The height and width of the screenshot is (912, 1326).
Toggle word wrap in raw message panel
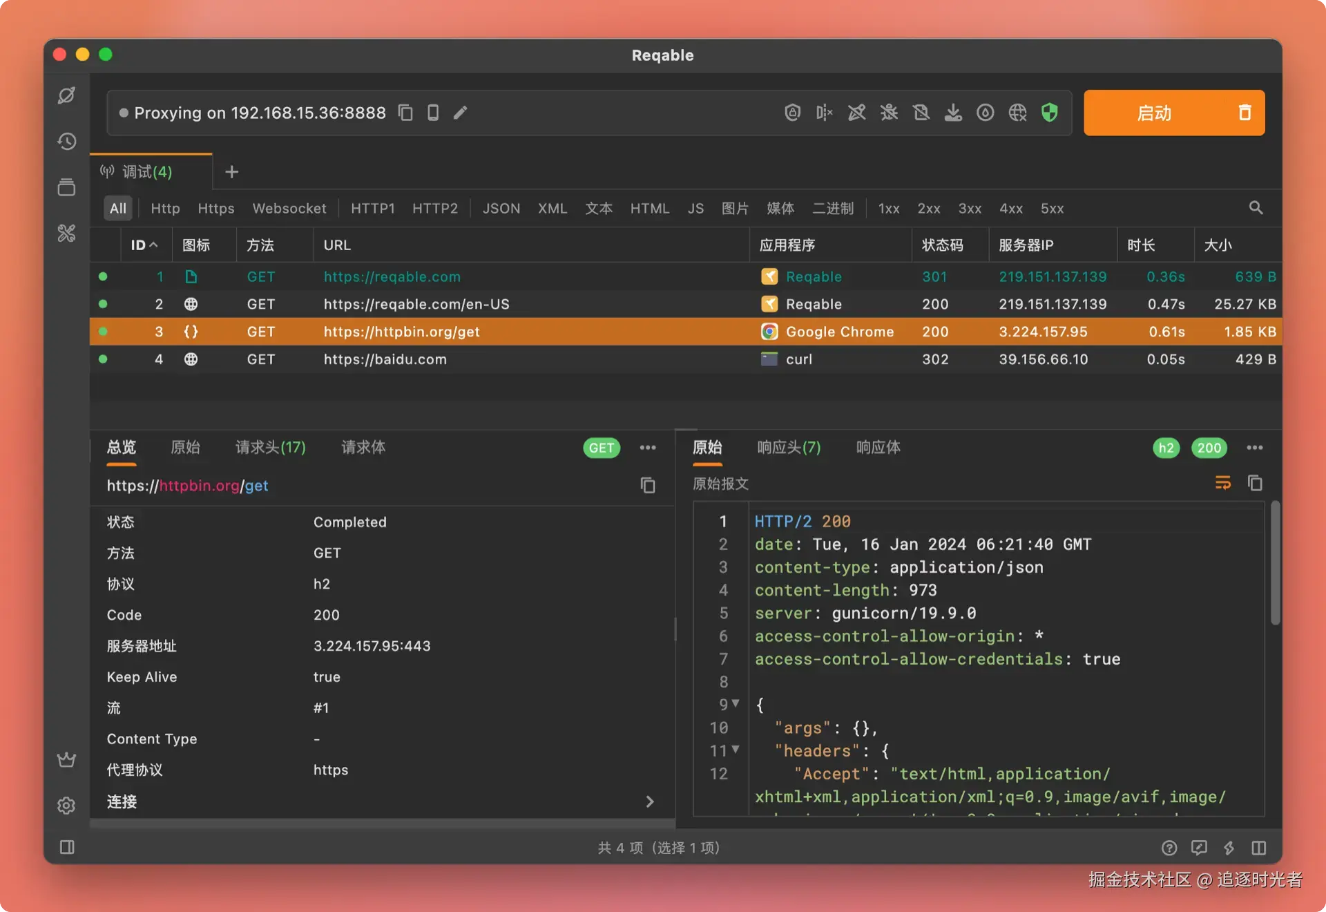[1222, 483]
